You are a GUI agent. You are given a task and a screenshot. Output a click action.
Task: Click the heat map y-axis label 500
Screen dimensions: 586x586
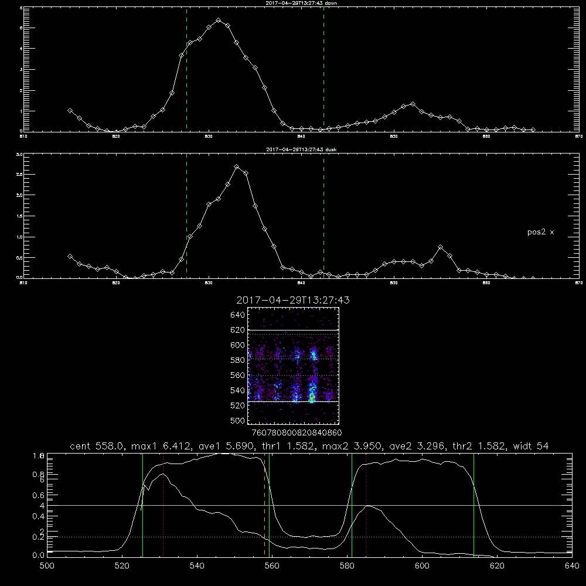click(x=237, y=420)
